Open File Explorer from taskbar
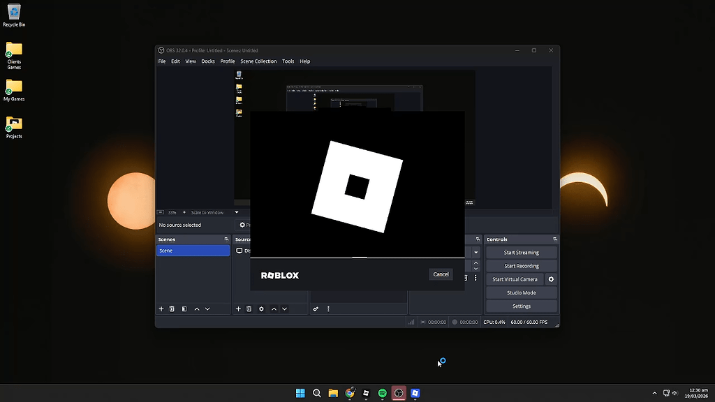Viewport: 715px width, 402px height. click(x=333, y=393)
